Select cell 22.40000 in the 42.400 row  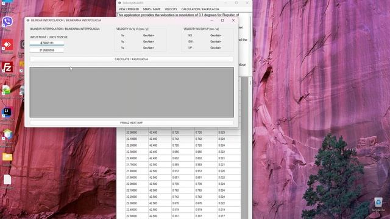pos(137,158)
